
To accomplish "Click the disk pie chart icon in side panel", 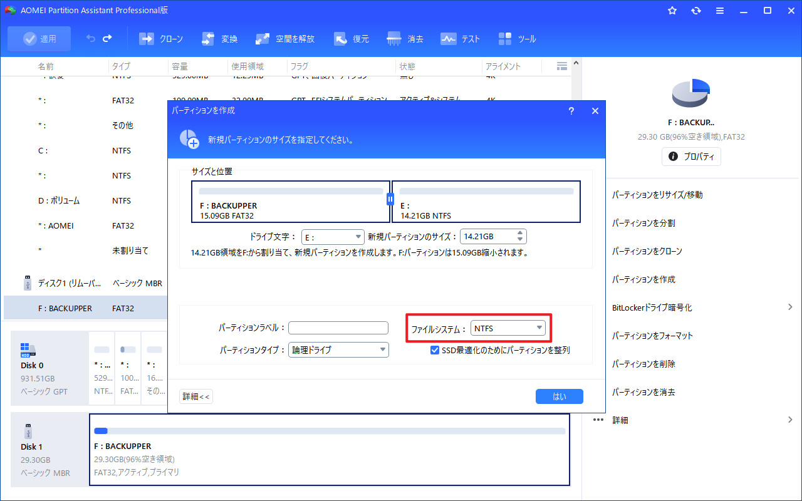I will 691,92.
